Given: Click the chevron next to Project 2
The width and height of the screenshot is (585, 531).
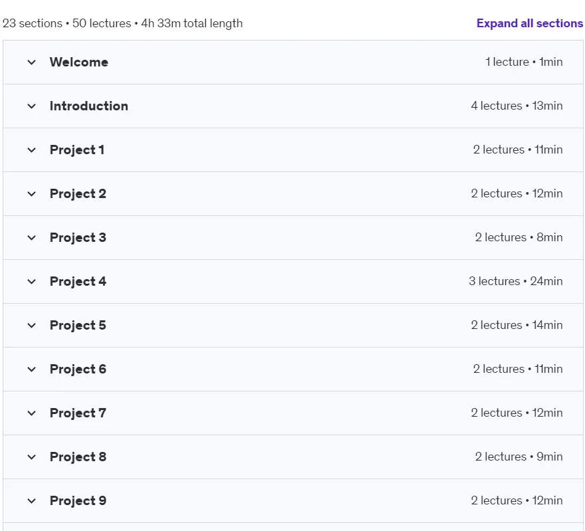Looking at the screenshot, I should pos(32,194).
